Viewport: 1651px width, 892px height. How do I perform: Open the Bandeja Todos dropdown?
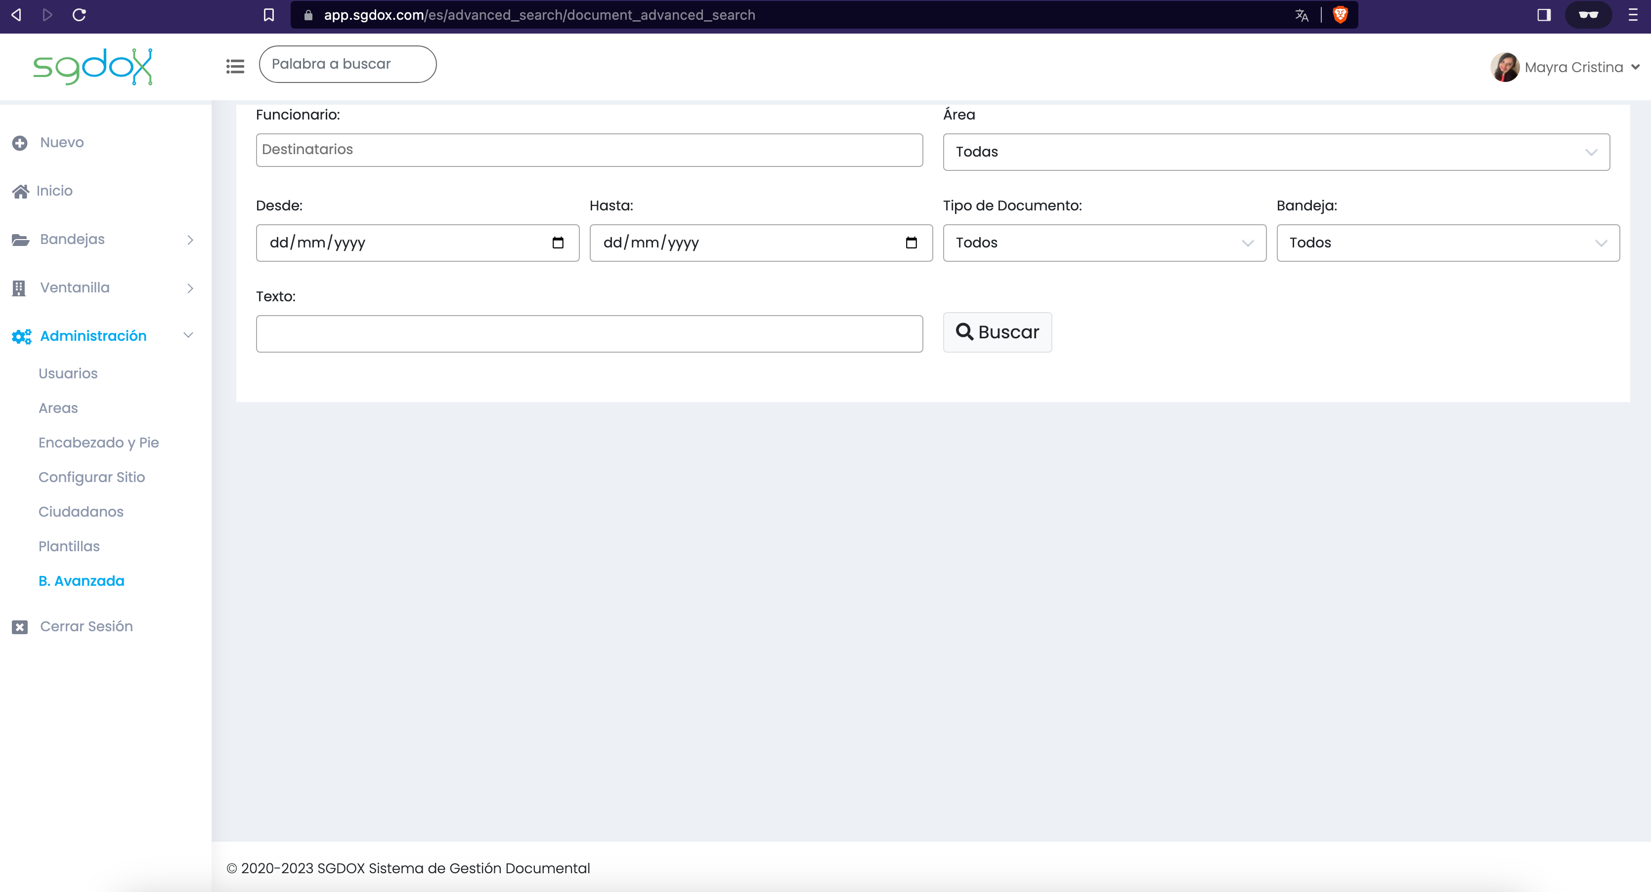pos(1448,243)
